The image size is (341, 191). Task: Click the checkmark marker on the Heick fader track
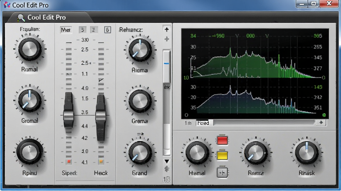click(x=101, y=80)
